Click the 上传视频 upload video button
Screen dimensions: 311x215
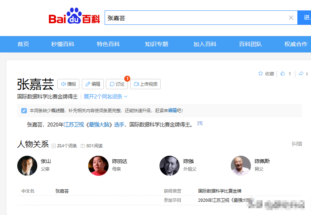click(x=145, y=84)
